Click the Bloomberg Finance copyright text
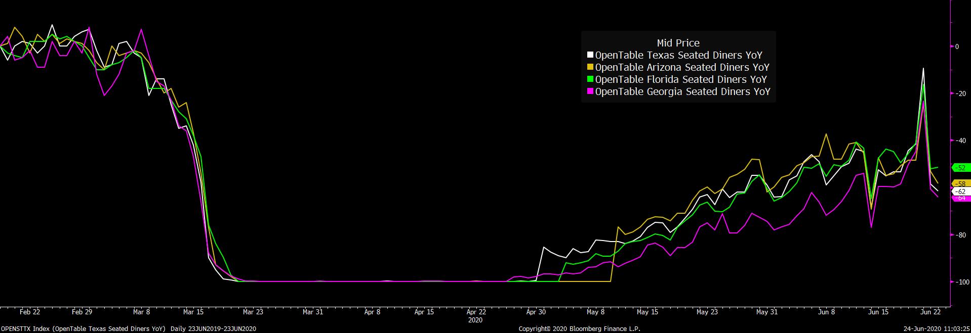The image size is (971, 333). click(579, 329)
